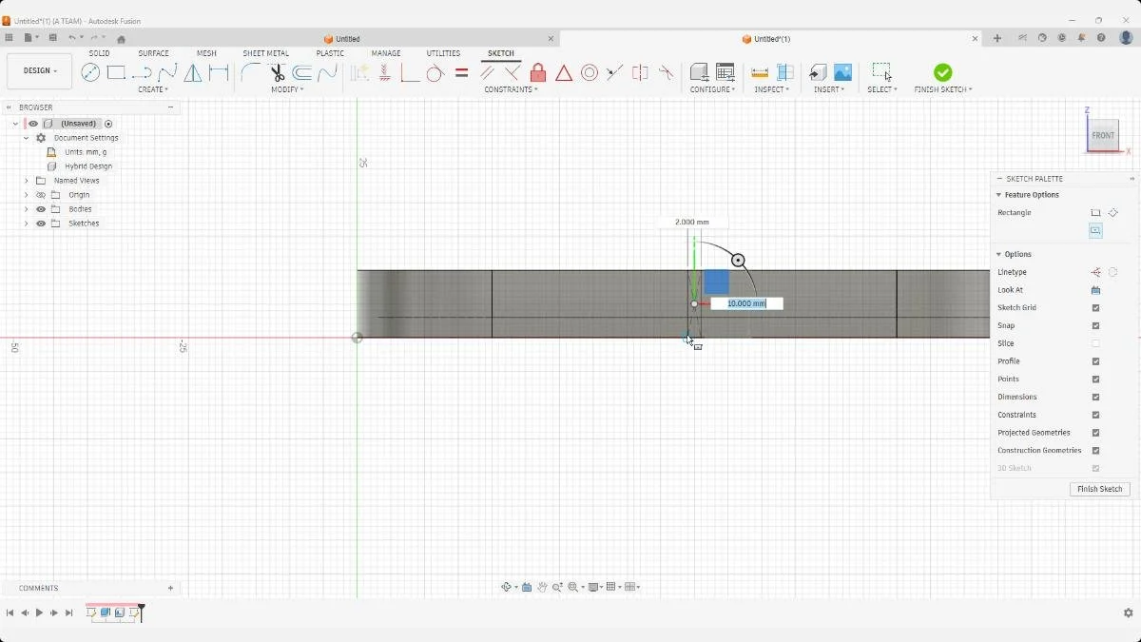Select the Offset tool
The width and height of the screenshot is (1141, 642).
[300, 72]
